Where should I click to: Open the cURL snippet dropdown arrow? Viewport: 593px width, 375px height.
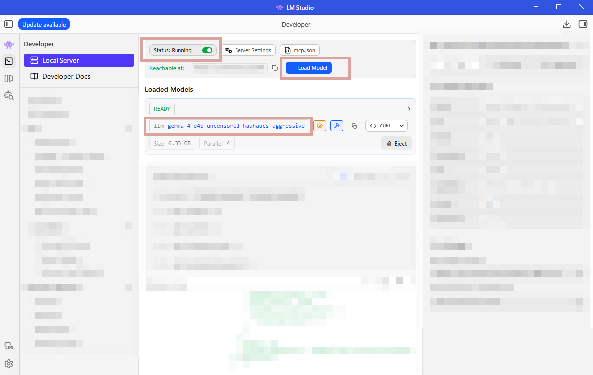(402, 126)
